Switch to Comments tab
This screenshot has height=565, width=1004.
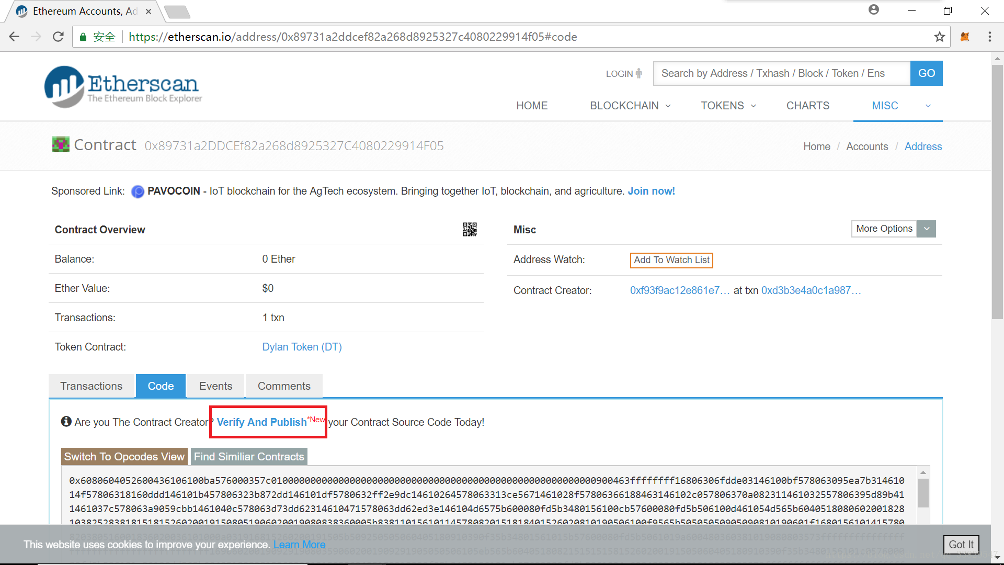284,386
